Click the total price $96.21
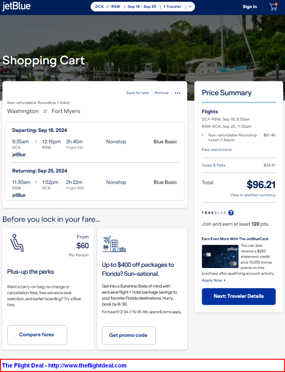 coord(261,185)
